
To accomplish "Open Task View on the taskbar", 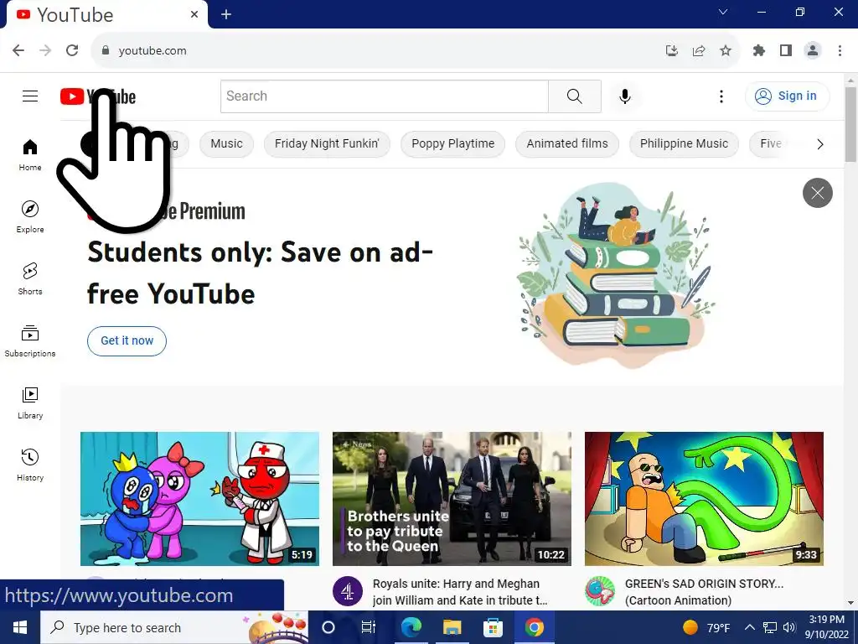I will (369, 627).
